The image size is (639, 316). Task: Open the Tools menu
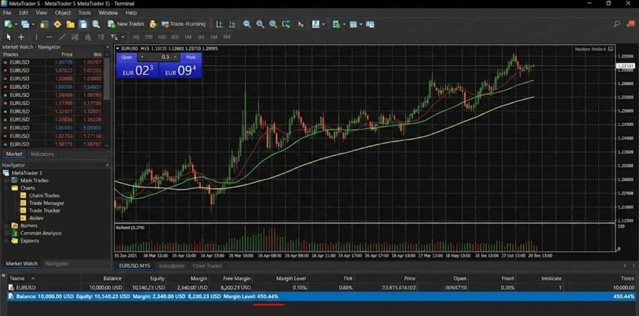coord(84,12)
